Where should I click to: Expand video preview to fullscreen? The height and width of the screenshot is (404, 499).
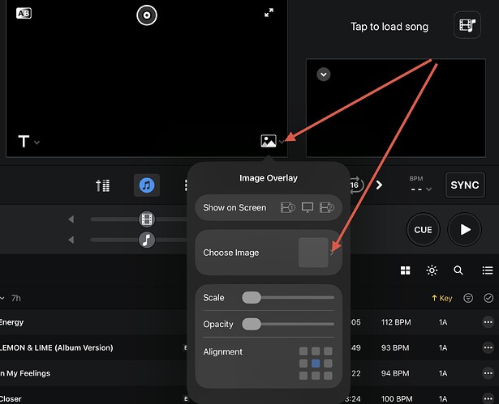[x=269, y=13]
